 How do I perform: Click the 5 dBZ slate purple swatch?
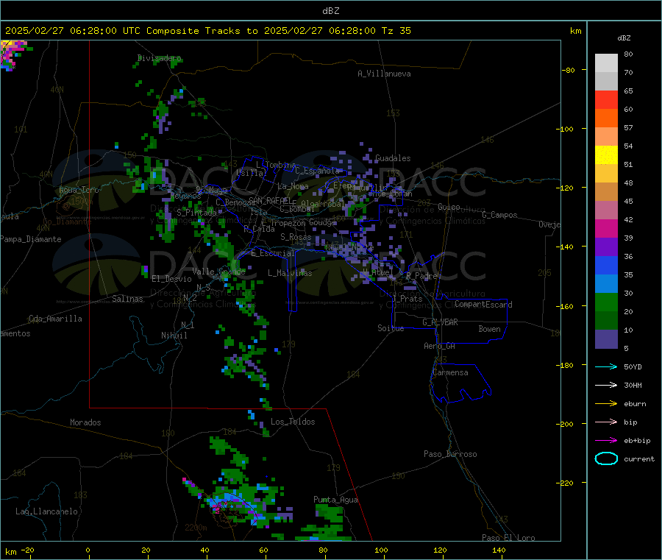pos(606,339)
